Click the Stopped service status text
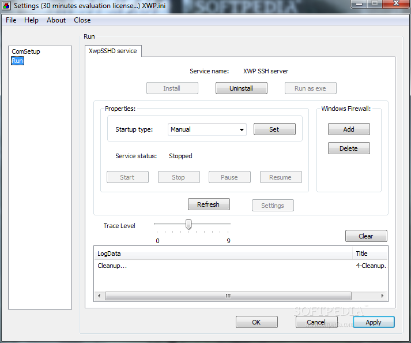The width and height of the screenshot is (411, 343). point(180,156)
